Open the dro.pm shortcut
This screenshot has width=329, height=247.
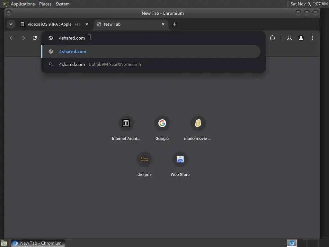(144, 164)
